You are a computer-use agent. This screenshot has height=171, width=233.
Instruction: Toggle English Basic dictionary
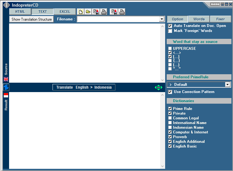[170, 146]
